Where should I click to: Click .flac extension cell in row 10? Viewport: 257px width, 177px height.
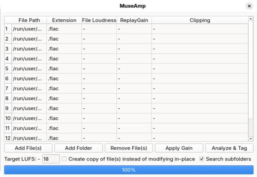[64, 118]
